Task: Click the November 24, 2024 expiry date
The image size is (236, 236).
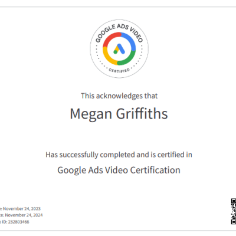Action: coord(24,215)
